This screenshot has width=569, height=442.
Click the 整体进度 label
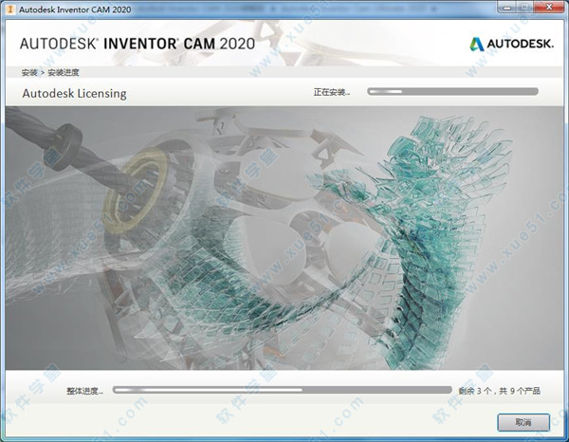click(85, 391)
